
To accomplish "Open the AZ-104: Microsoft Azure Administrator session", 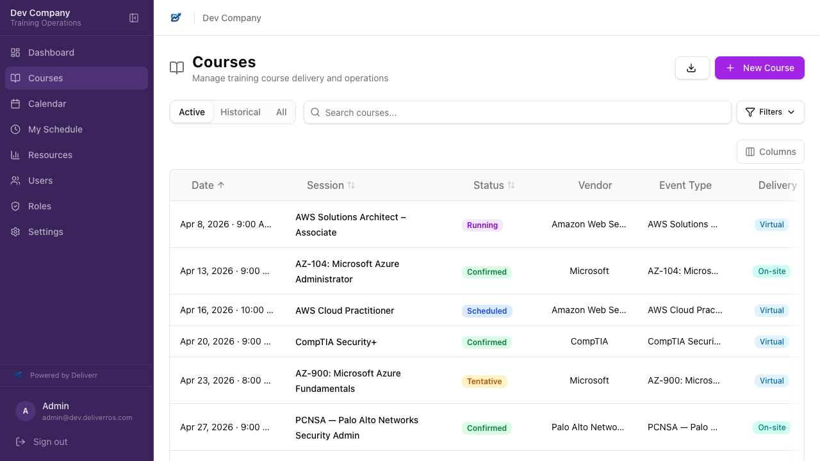I will point(347,271).
